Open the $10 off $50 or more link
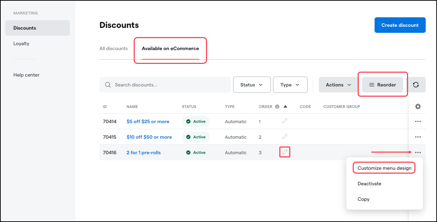The width and height of the screenshot is (437, 222). tap(149, 137)
